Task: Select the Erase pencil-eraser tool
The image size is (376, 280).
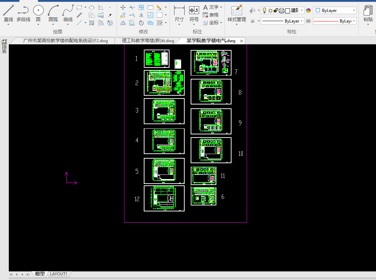Action: [159, 7]
